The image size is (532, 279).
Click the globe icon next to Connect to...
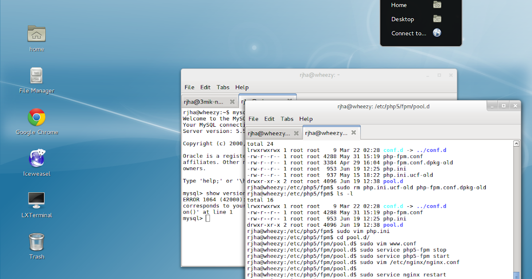point(437,33)
